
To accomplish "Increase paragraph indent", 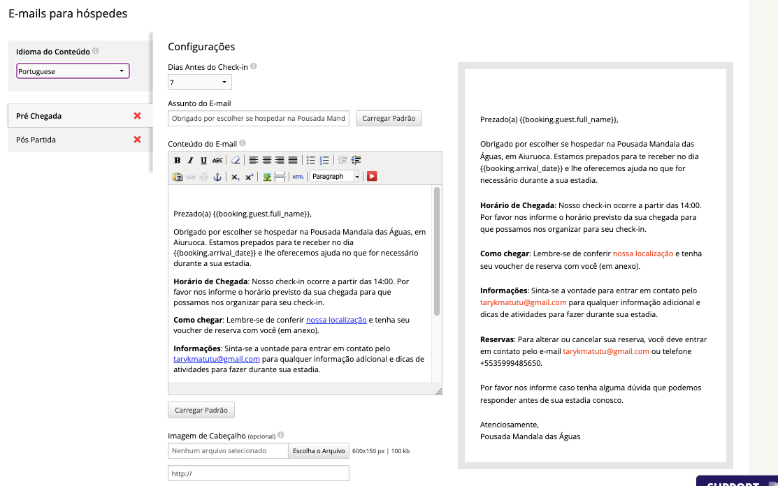I will tap(356, 160).
